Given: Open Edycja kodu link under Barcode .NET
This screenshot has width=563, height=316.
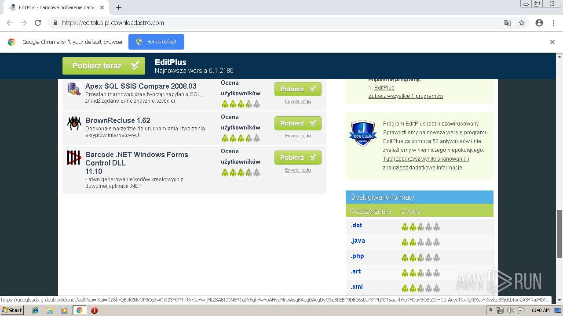Looking at the screenshot, I should pyautogui.click(x=298, y=170).
